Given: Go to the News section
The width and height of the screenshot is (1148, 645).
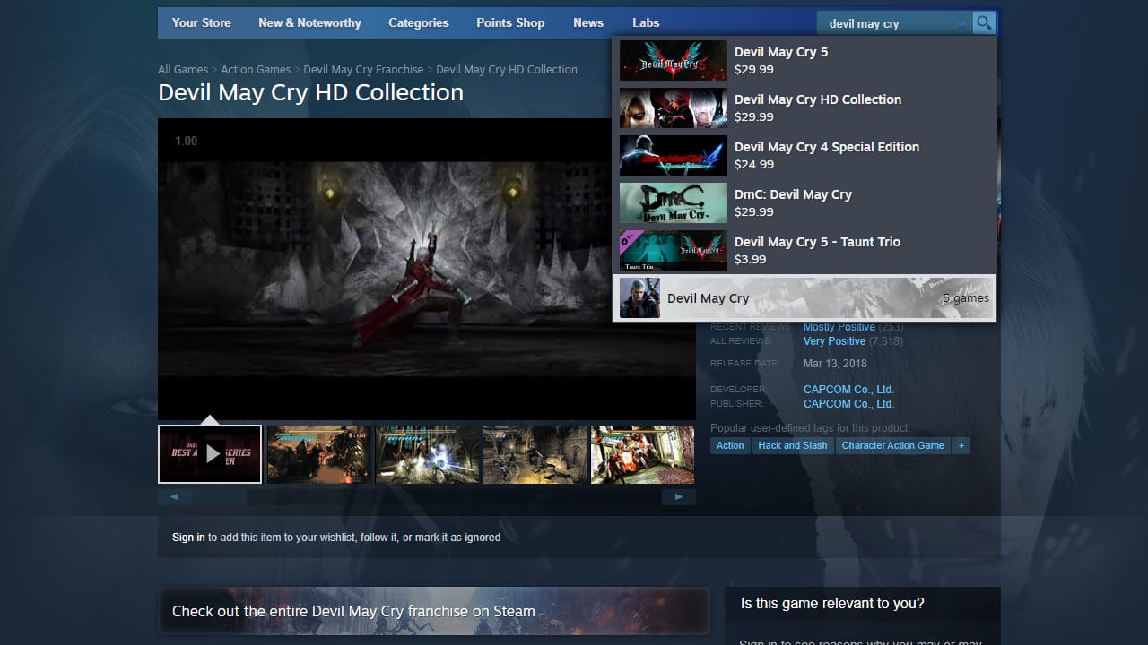Looking at the screenshot, I should [x=587, y=22].
